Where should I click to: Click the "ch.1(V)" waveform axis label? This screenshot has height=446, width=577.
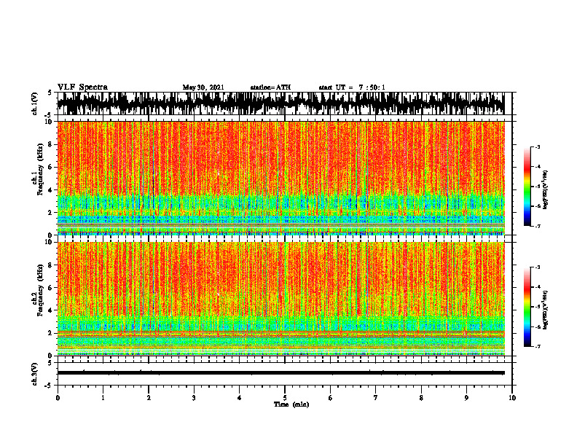[35, 103]
